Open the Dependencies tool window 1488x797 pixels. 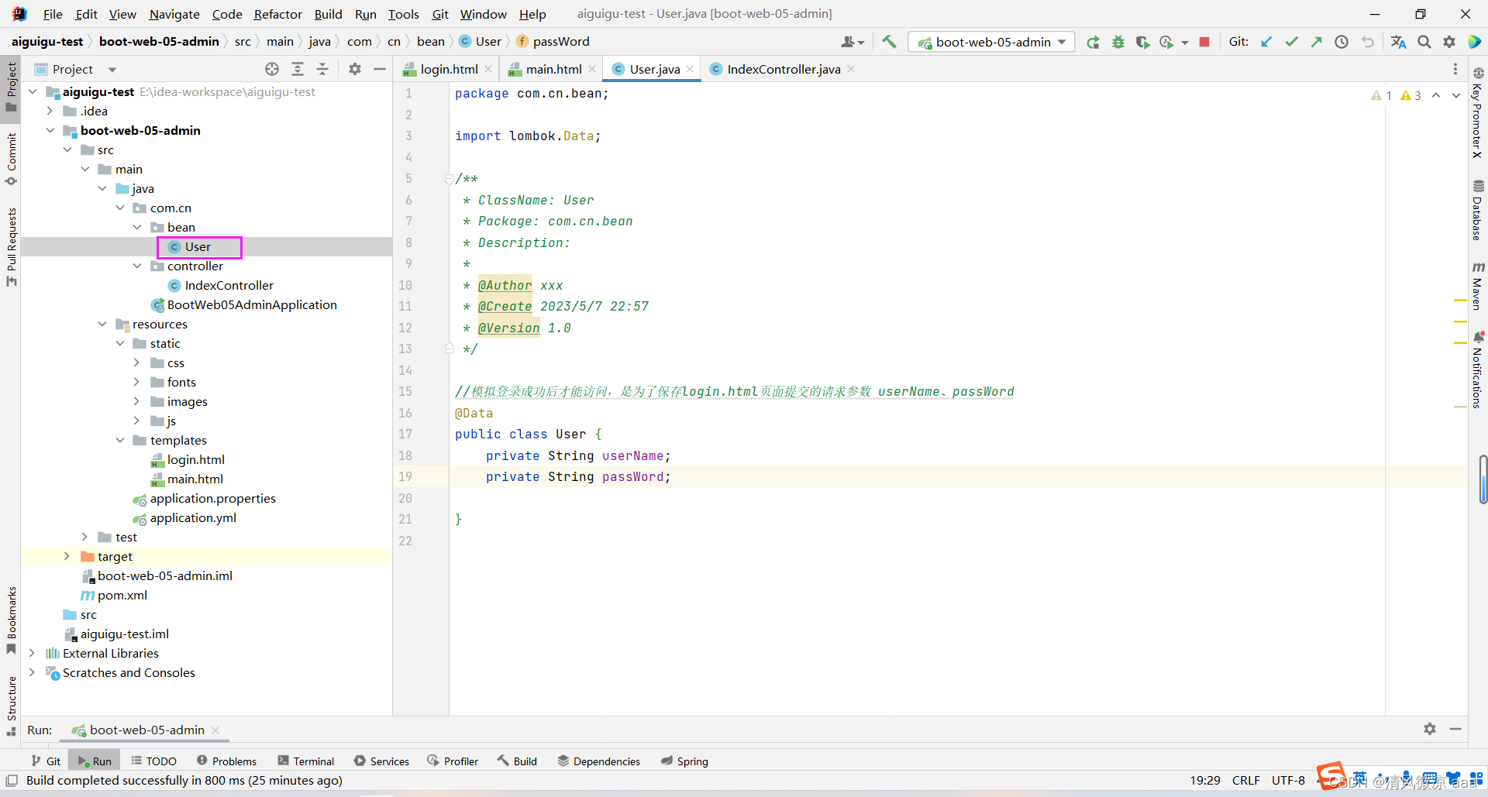pos(599,761)
